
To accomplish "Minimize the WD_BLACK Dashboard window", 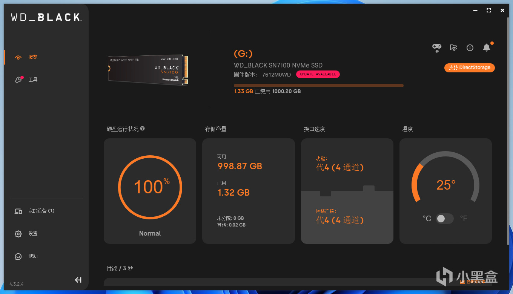I will (475, 11).
